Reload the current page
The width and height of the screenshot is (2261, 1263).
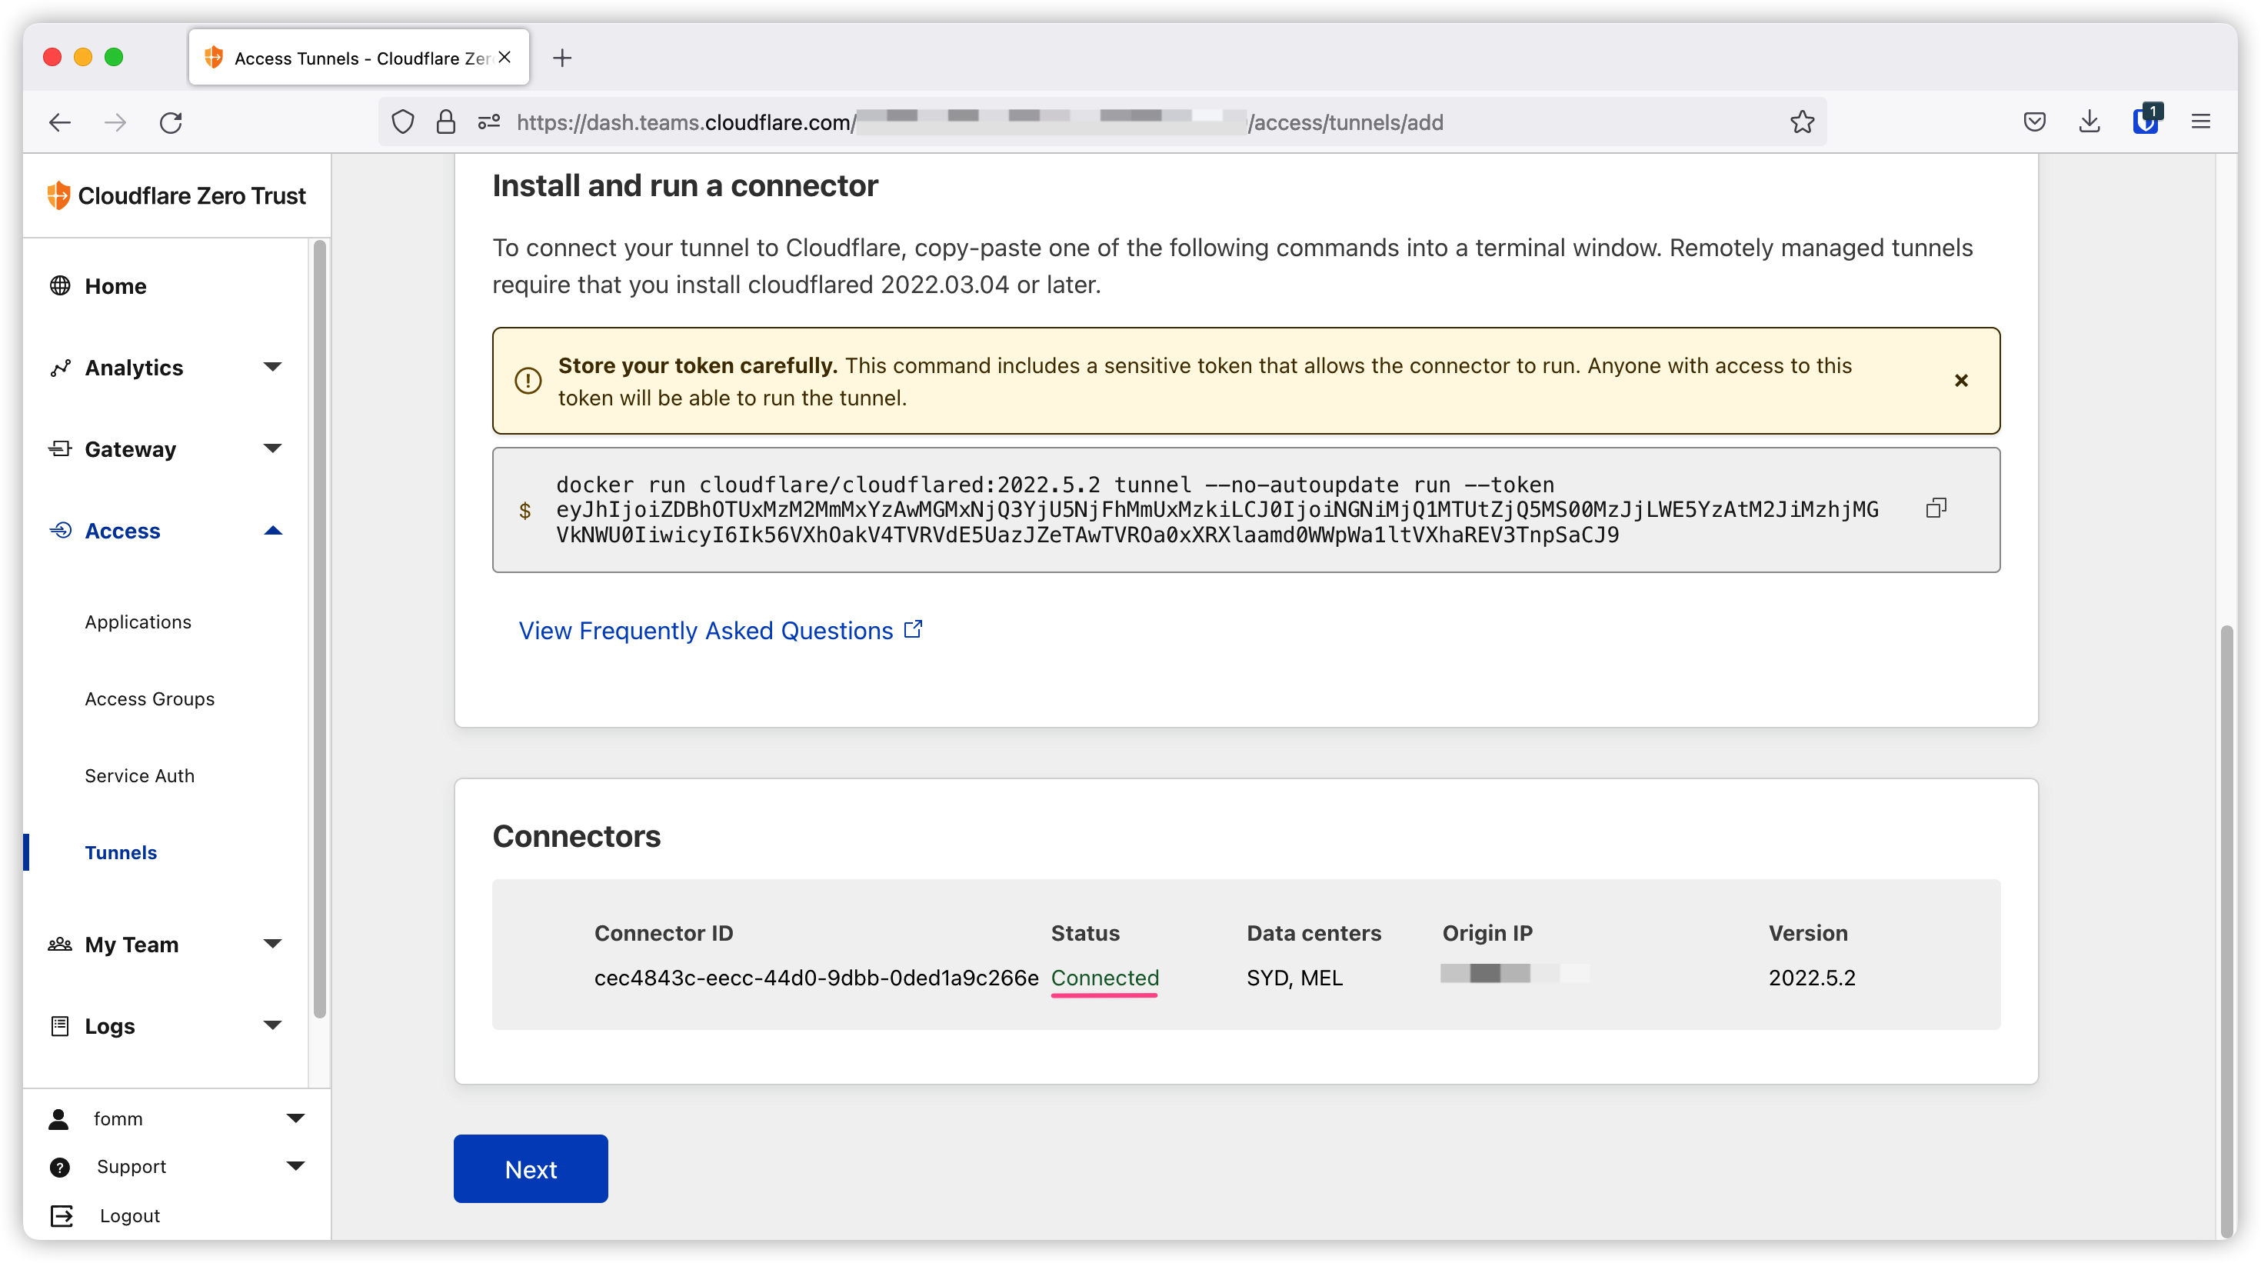pyautogui.click(x=171, y=122)
